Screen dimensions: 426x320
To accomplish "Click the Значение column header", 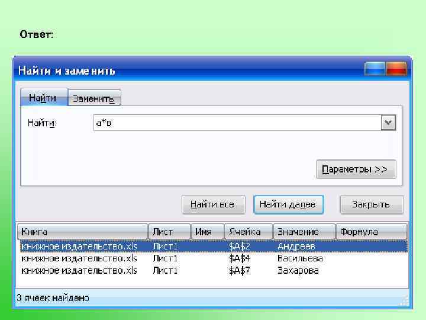I will coord(304,232).
